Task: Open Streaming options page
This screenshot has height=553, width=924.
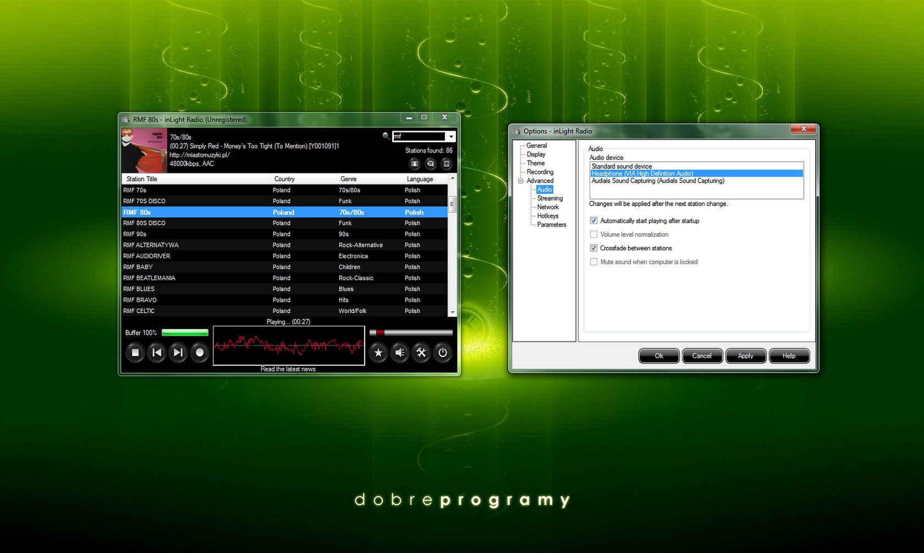Action: point(550,198)
